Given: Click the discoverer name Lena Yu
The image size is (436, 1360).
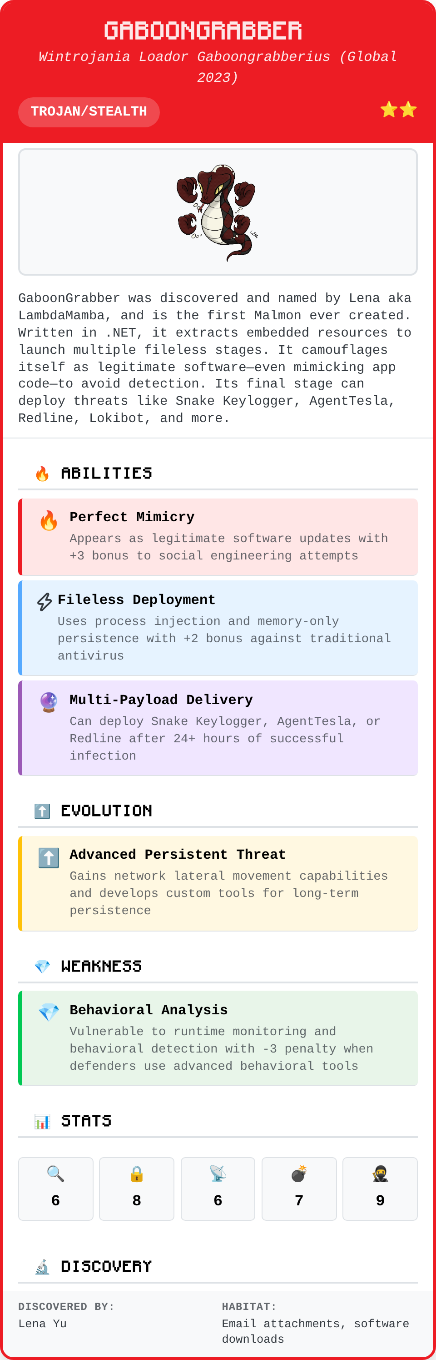Looking at the screenshot, I should (x=43, y=1323).
